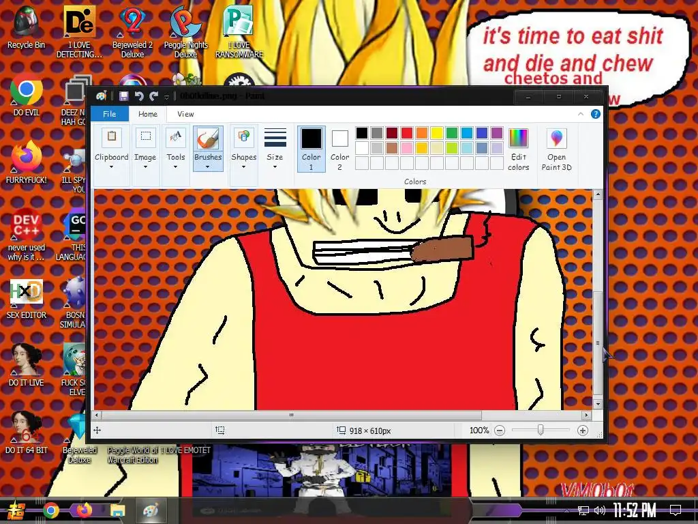Click the vertical scrollbar down arrow in Paint
This screenshot has height=524, width=698.
(x=598, y=404)
